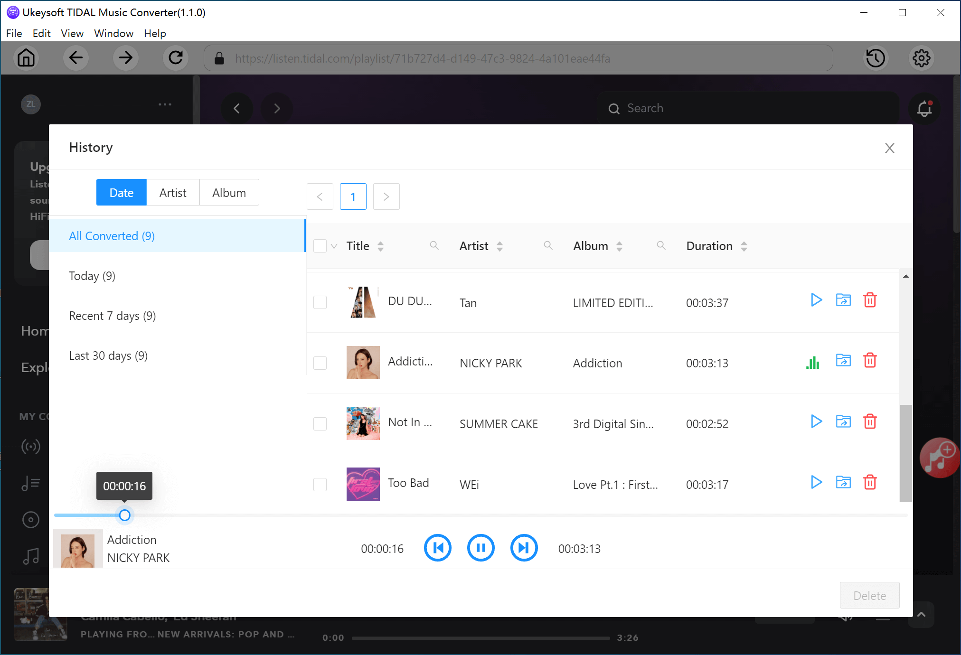Check the checkbox for DU DU... song
Screen dimensions: 961x655
click(x=320, y=302)
